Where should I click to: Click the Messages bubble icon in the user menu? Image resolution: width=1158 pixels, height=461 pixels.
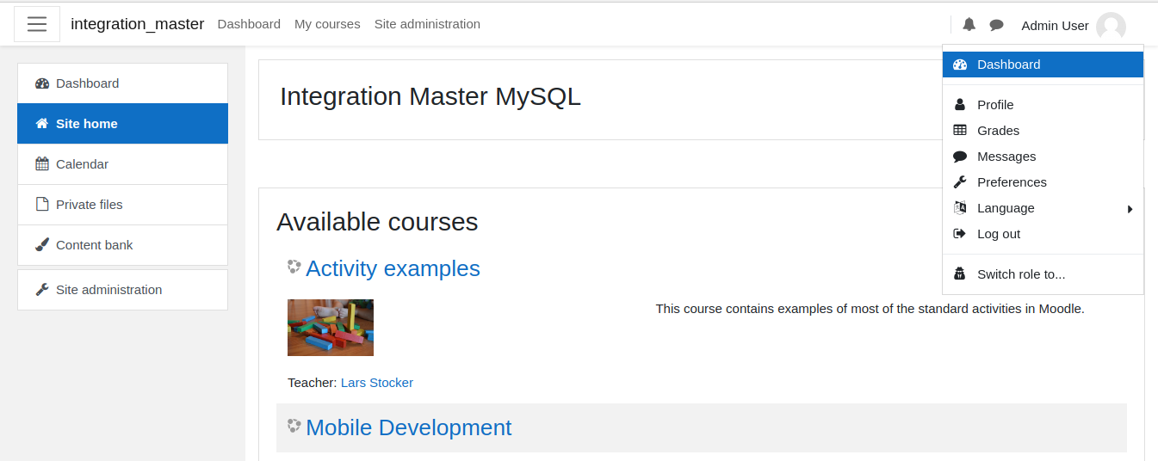[x=960, y=157]
